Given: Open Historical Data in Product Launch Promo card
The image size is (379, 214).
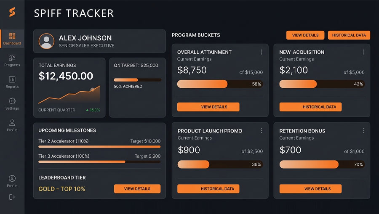Looking at the screenshot, I should 208,189.
